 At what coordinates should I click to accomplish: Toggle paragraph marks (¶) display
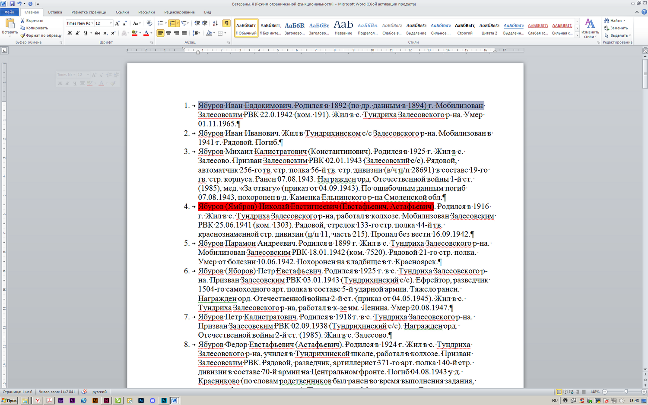(226, 23)
